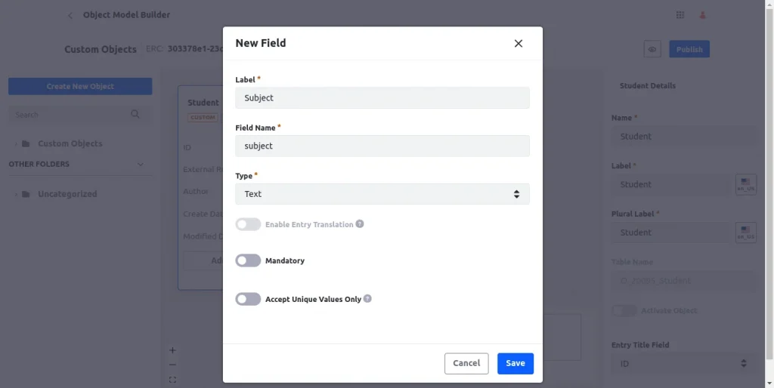Open the Type dropdown showing Text
This screenshot has height=388, width=774.
pos(382,194)
